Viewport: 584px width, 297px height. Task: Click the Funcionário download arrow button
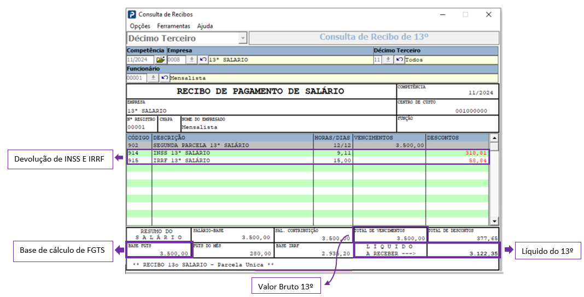coord(153,78)
